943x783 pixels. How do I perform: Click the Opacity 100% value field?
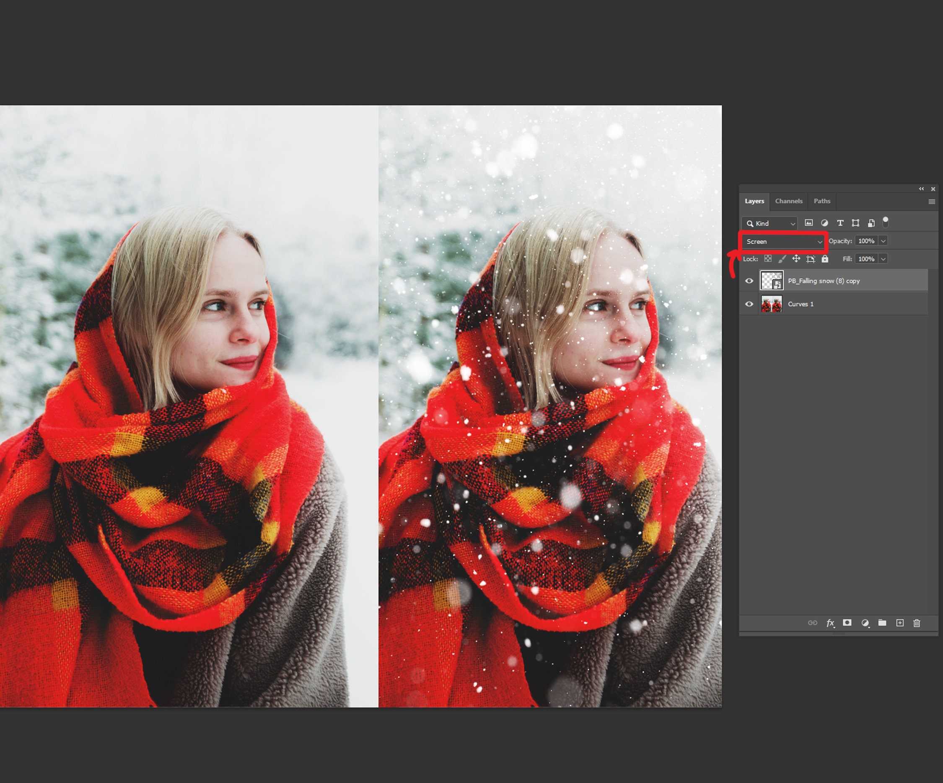pyautogui.click(x=866, y=241)
